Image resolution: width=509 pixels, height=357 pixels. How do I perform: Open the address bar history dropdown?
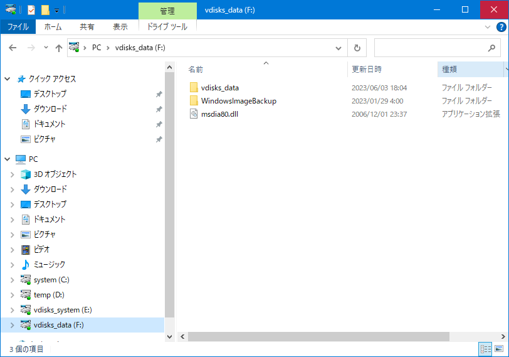click(x=338, y=48)
